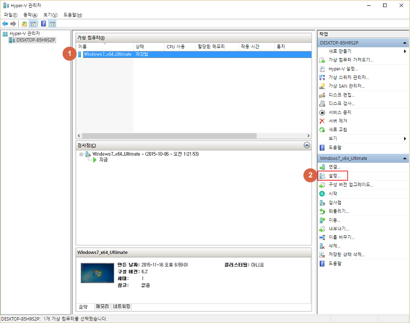Select the 지금 checkpoint node
Screen dimensions: 410x323
pos(103,160)
